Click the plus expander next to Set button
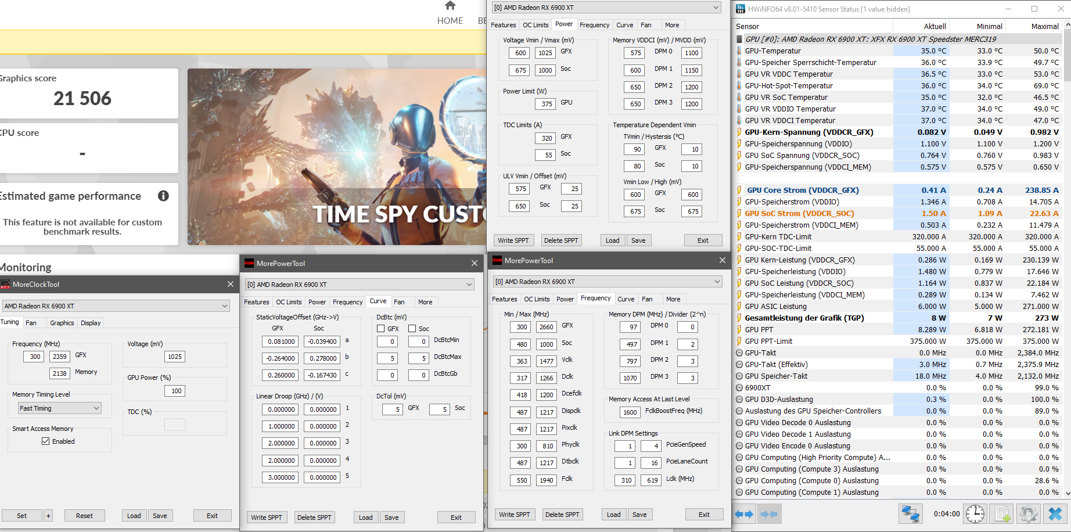1071x532 pixels. click(48, 516)
